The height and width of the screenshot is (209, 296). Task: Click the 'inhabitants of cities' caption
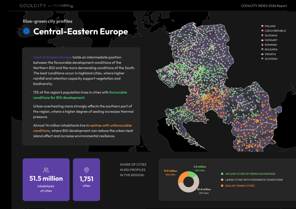click(x=46, y=188)
